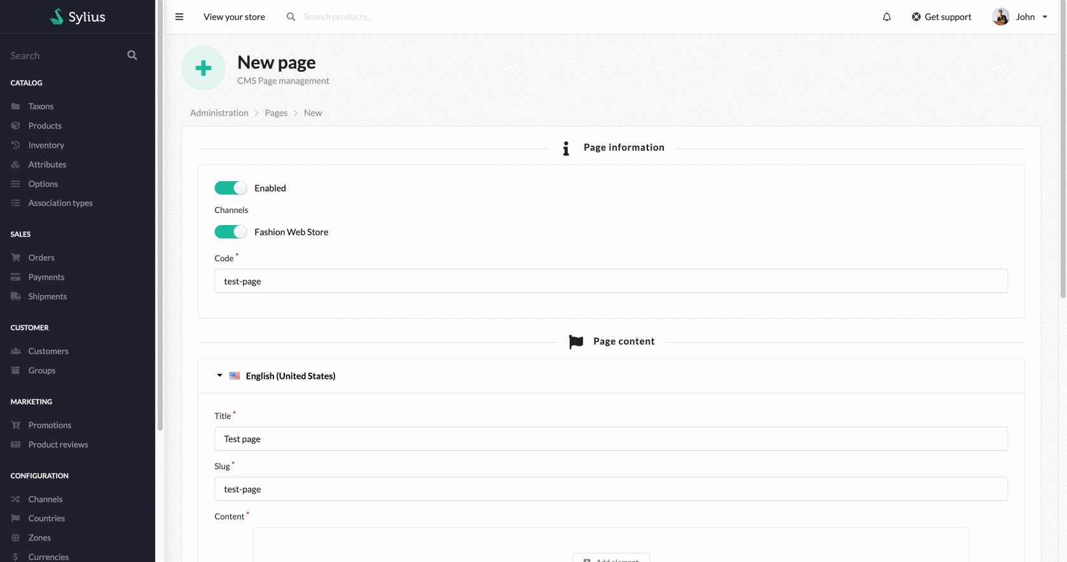Click the Customers users icon
This screenshot has width=1067, height=562.
pyautogui.click(x=16, y=351)
